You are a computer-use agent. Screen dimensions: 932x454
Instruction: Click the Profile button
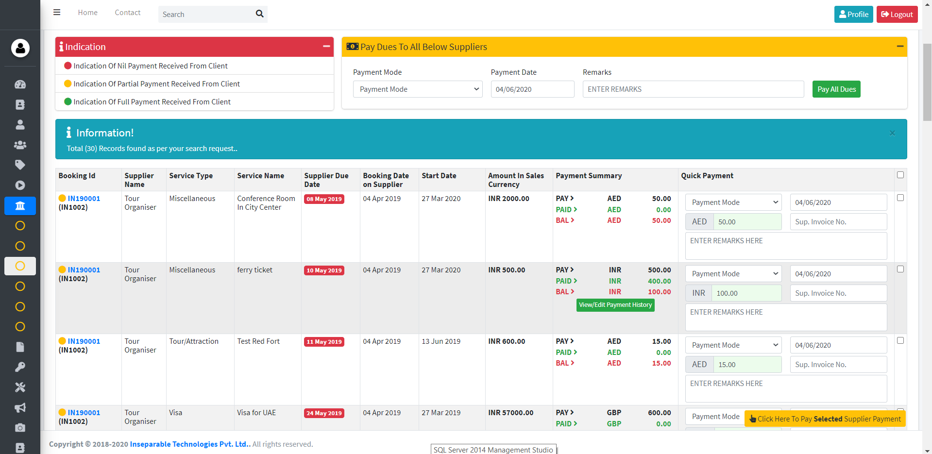[x=853, y=14]
